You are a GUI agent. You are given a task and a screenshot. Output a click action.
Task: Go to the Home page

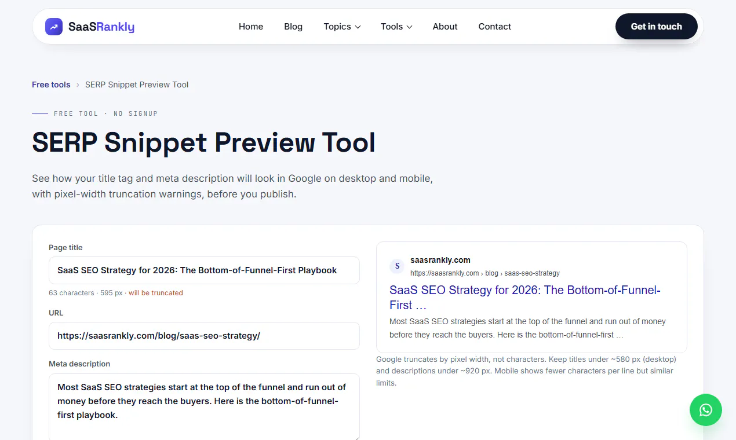click(x=251, y=27)
